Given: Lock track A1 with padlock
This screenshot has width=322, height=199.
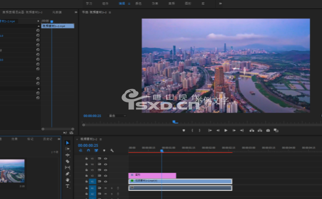Looking at the screenshot, I should tap(86, 188).
